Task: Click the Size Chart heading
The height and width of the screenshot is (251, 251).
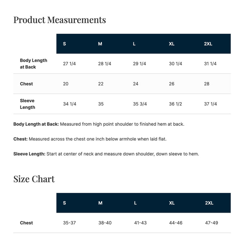Action: click(x=34, y=179)
